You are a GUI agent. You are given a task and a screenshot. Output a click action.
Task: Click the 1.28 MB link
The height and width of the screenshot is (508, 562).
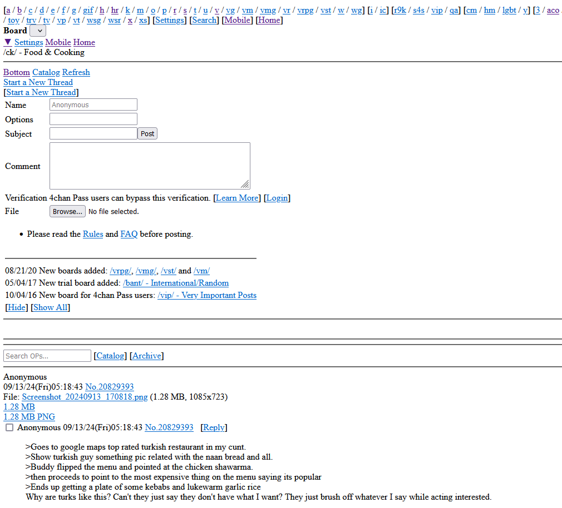[x=19, y=407]
